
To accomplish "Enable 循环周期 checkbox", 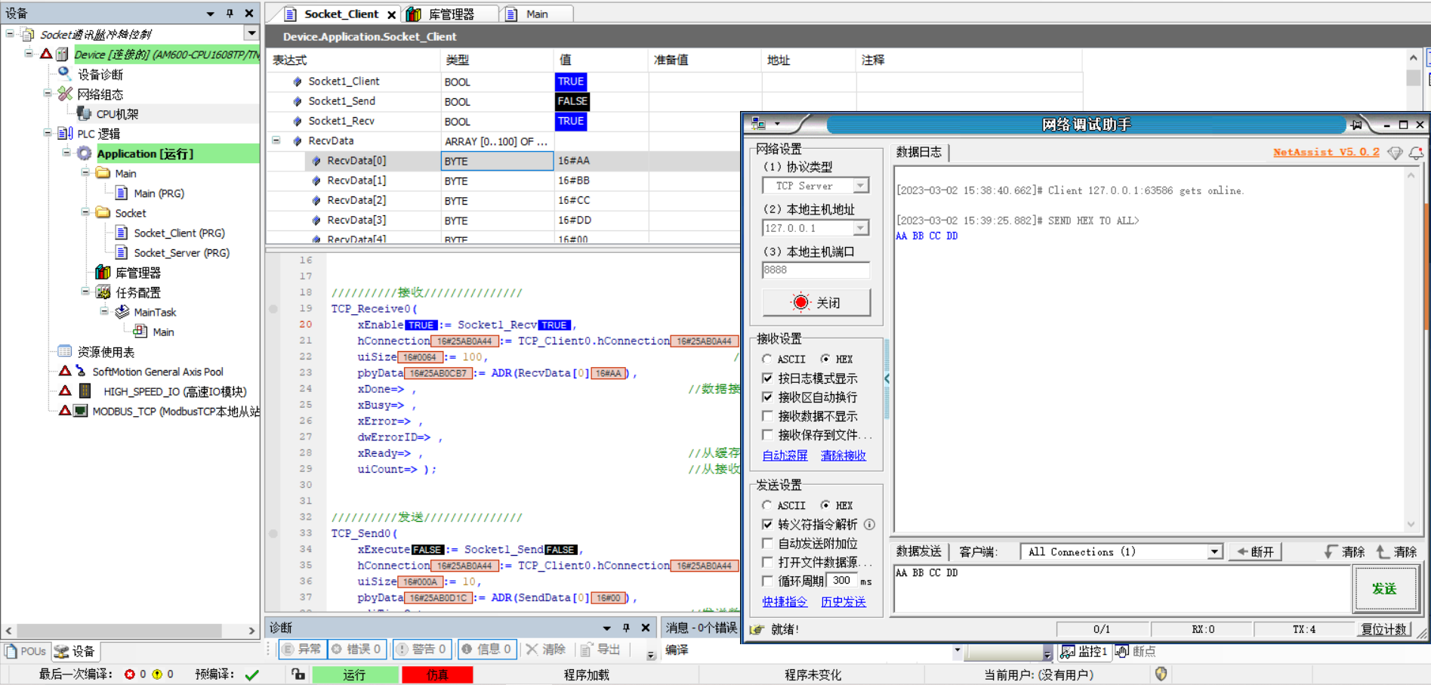I will (767, 581).
